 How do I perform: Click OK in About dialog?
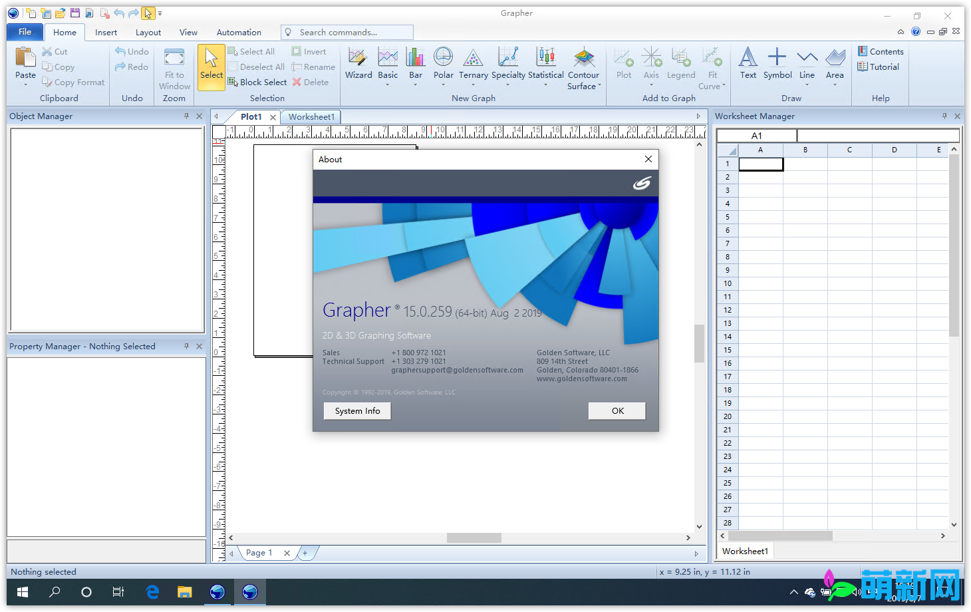click(617, 411)
